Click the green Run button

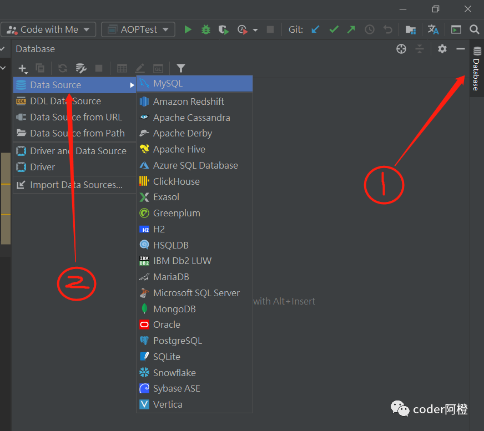pyautogui.click(x=188, y=29)
